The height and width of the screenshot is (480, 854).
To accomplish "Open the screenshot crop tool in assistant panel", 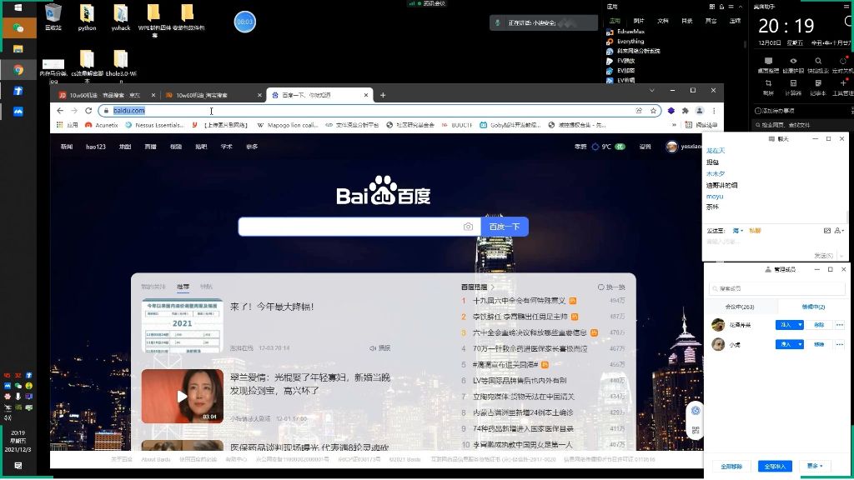I will (x=768, y=87).
